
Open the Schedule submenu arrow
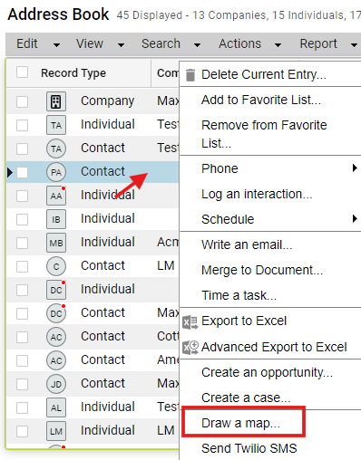(355, 218)
